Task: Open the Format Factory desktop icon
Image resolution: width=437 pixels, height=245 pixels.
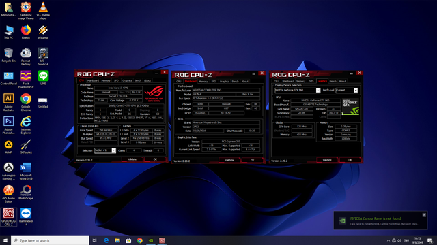Action: (26, 56)
